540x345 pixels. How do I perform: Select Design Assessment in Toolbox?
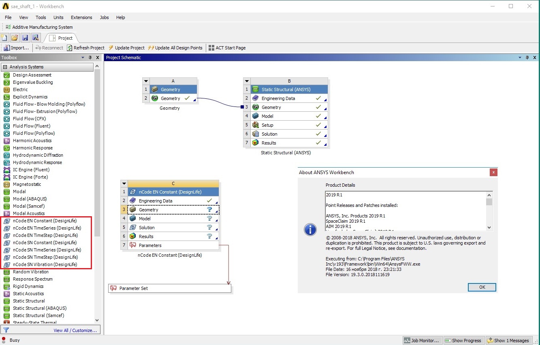[x=32, y=75]
